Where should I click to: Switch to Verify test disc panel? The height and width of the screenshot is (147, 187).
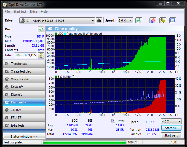click(24, 79)
